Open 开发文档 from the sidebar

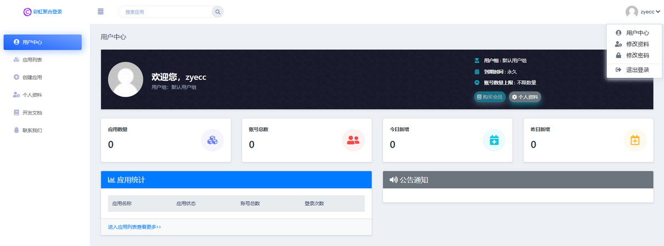pyautogui.click(x=32, y=113)
